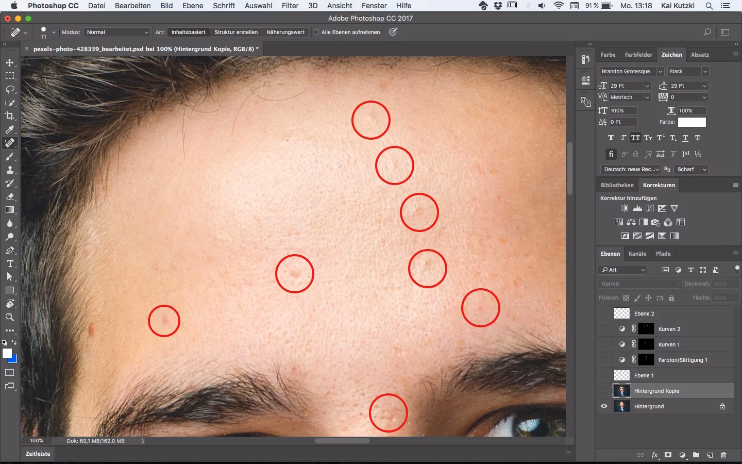Click the horizontal scrollbar below the document
Screen dimensions: 742x464
coord(343,441)
